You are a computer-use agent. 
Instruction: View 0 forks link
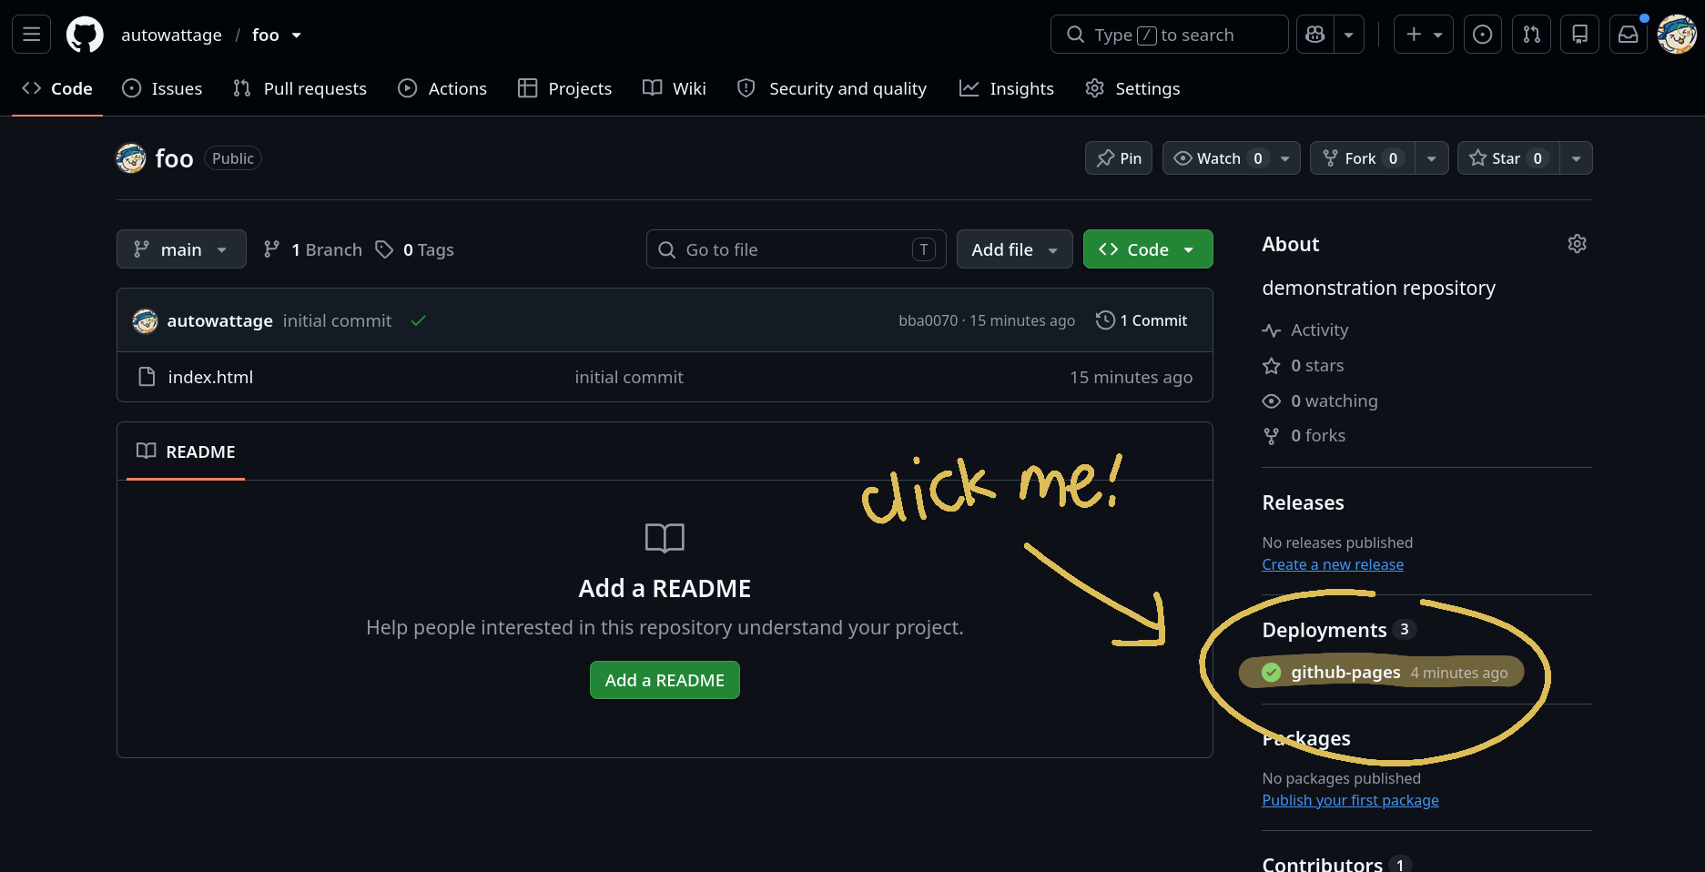click(1304, 436)
